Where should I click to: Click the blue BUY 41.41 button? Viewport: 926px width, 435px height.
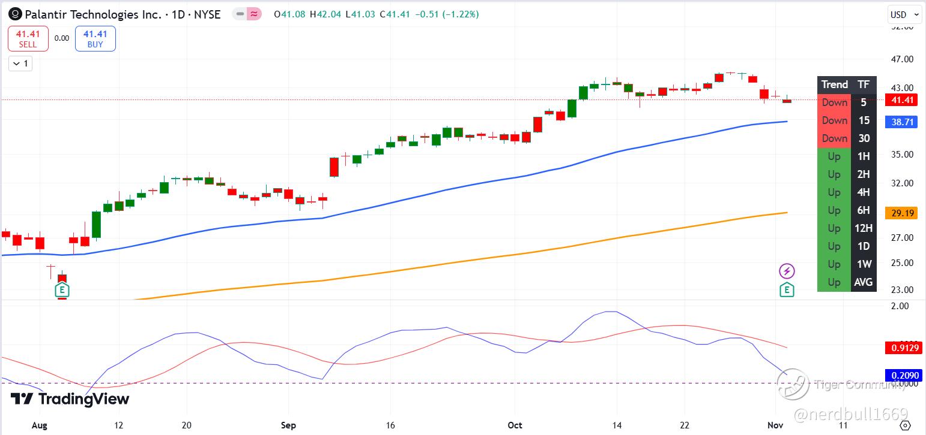click(95, 39)
